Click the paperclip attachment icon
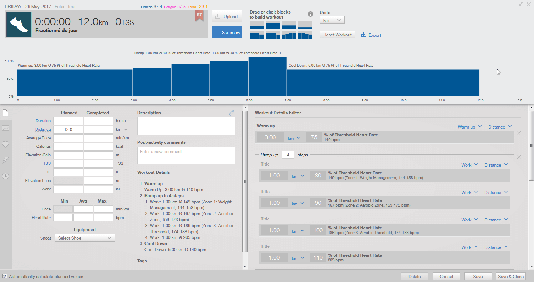Viewport: 534px width, 282px height. click(x=232, y=113)
